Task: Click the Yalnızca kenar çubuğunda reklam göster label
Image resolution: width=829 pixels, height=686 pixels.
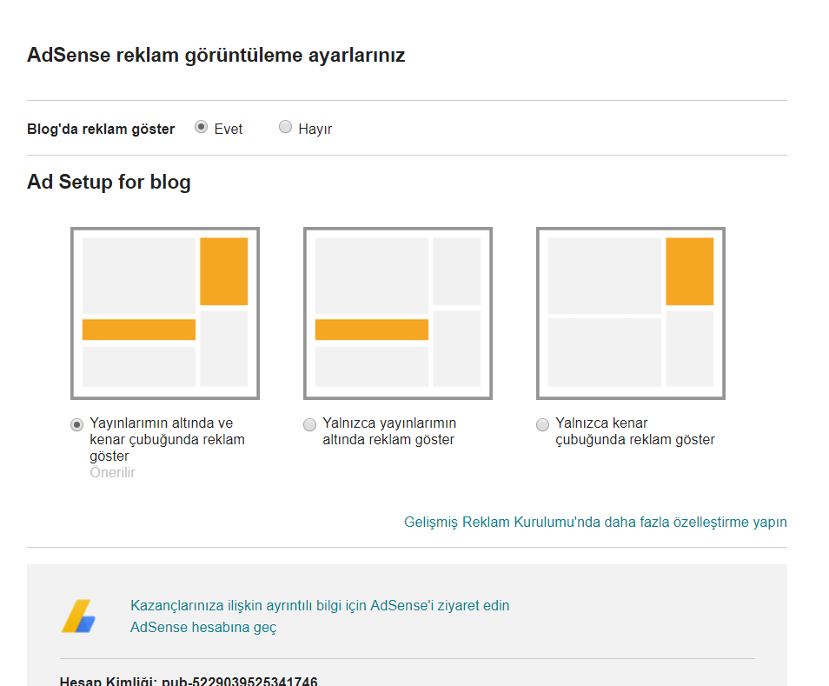Action: (635, 431)
